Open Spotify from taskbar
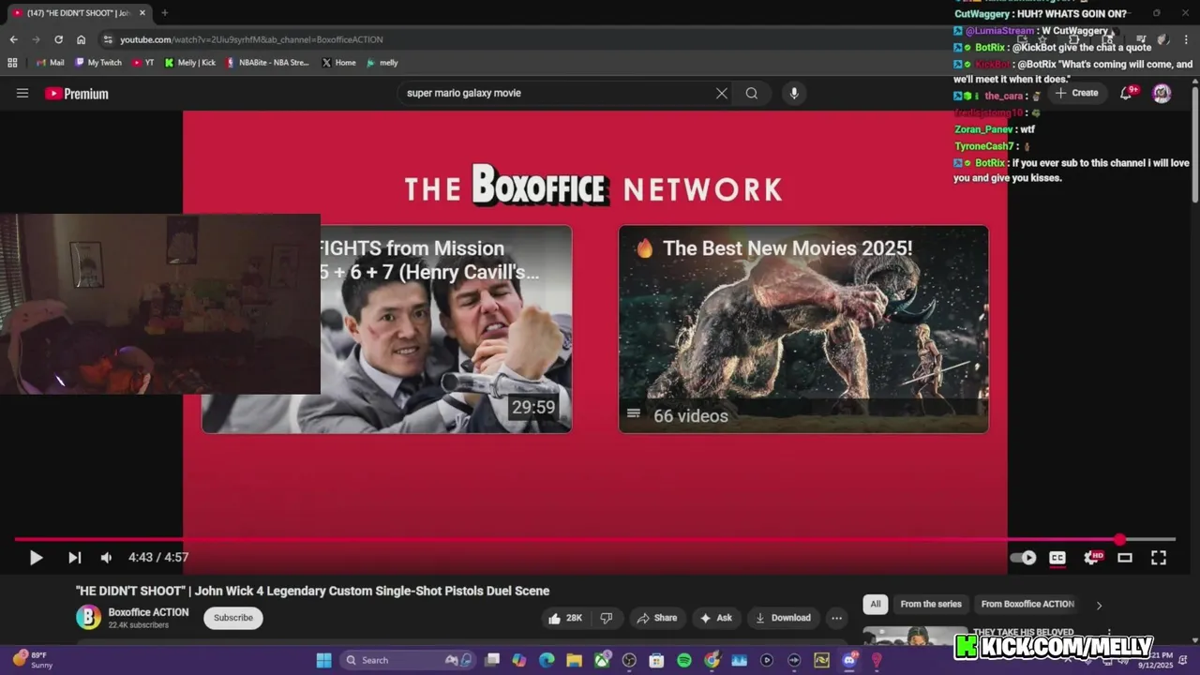Image resolution: width=1200 pixels, height=675 pixels. (x=684, y=660)
